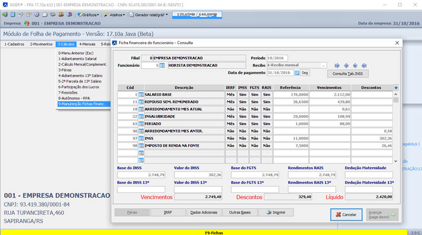The width and height of the screenshot is (422, 235).
Task: Click the two-users icon in toolbar
Action: [61, 15]
